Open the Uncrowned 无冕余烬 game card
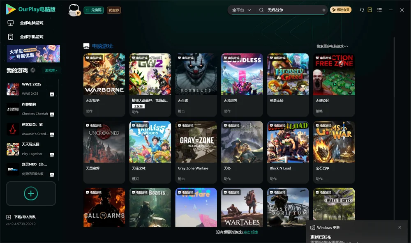 (104, 152)
